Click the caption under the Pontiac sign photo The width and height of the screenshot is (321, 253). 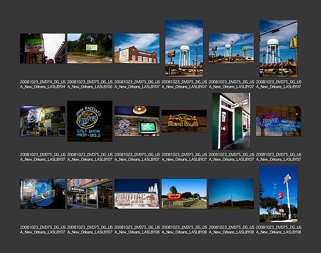(137, 230)
